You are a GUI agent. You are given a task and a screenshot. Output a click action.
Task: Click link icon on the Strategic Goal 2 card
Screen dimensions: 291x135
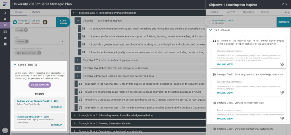[282, 93]
